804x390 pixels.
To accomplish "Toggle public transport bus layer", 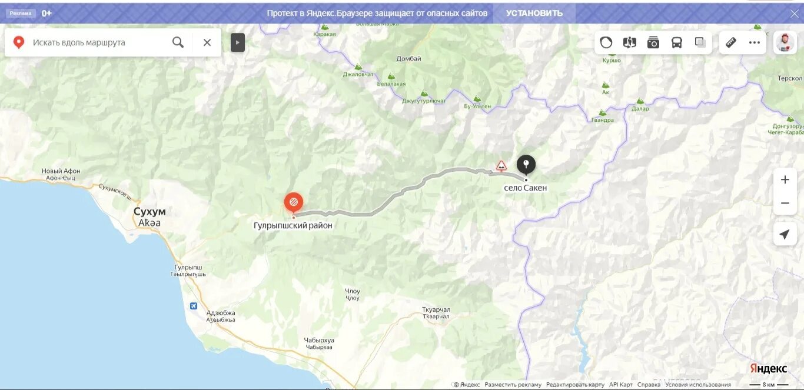I will pos(677,42).
